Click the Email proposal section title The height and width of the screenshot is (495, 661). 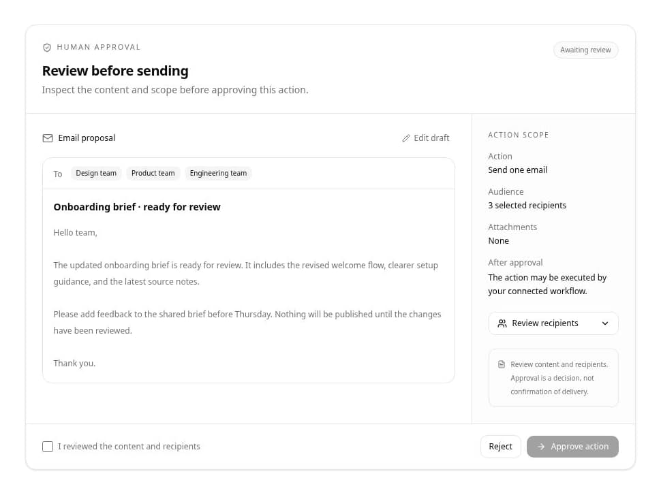pyautogui.click(x=87, y=138)
